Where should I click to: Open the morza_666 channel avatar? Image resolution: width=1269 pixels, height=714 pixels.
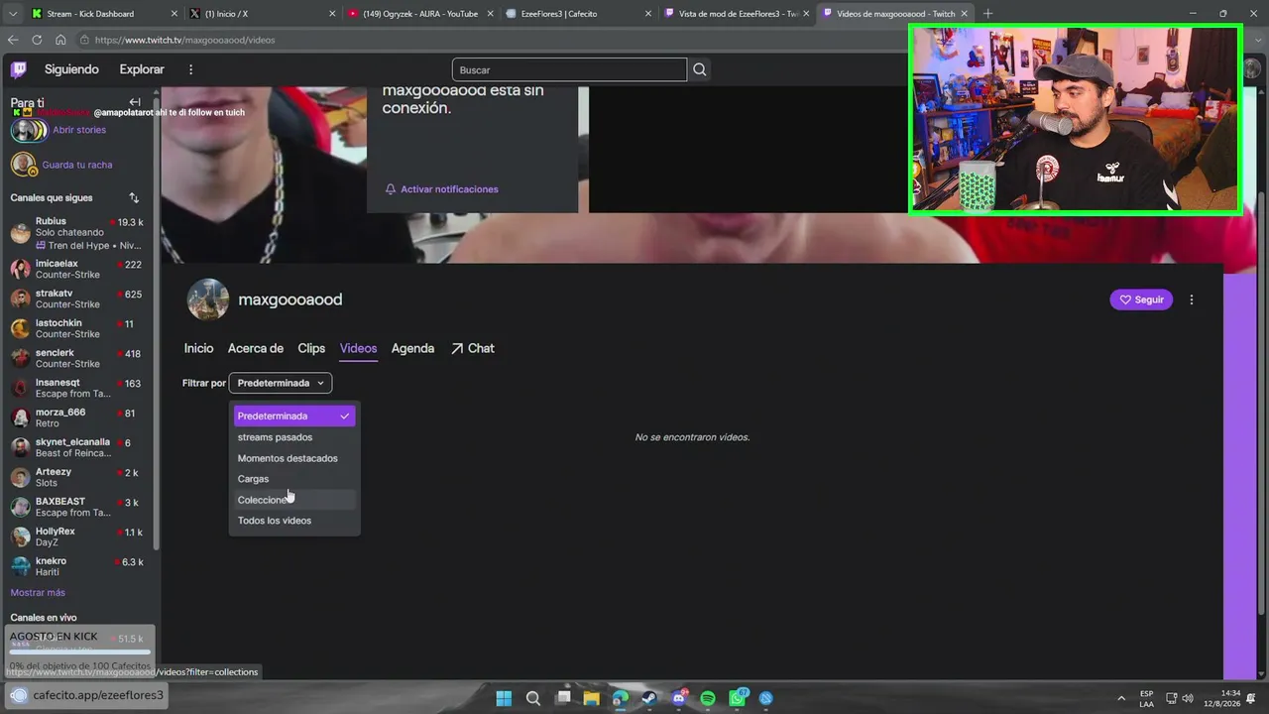[21, 417]
